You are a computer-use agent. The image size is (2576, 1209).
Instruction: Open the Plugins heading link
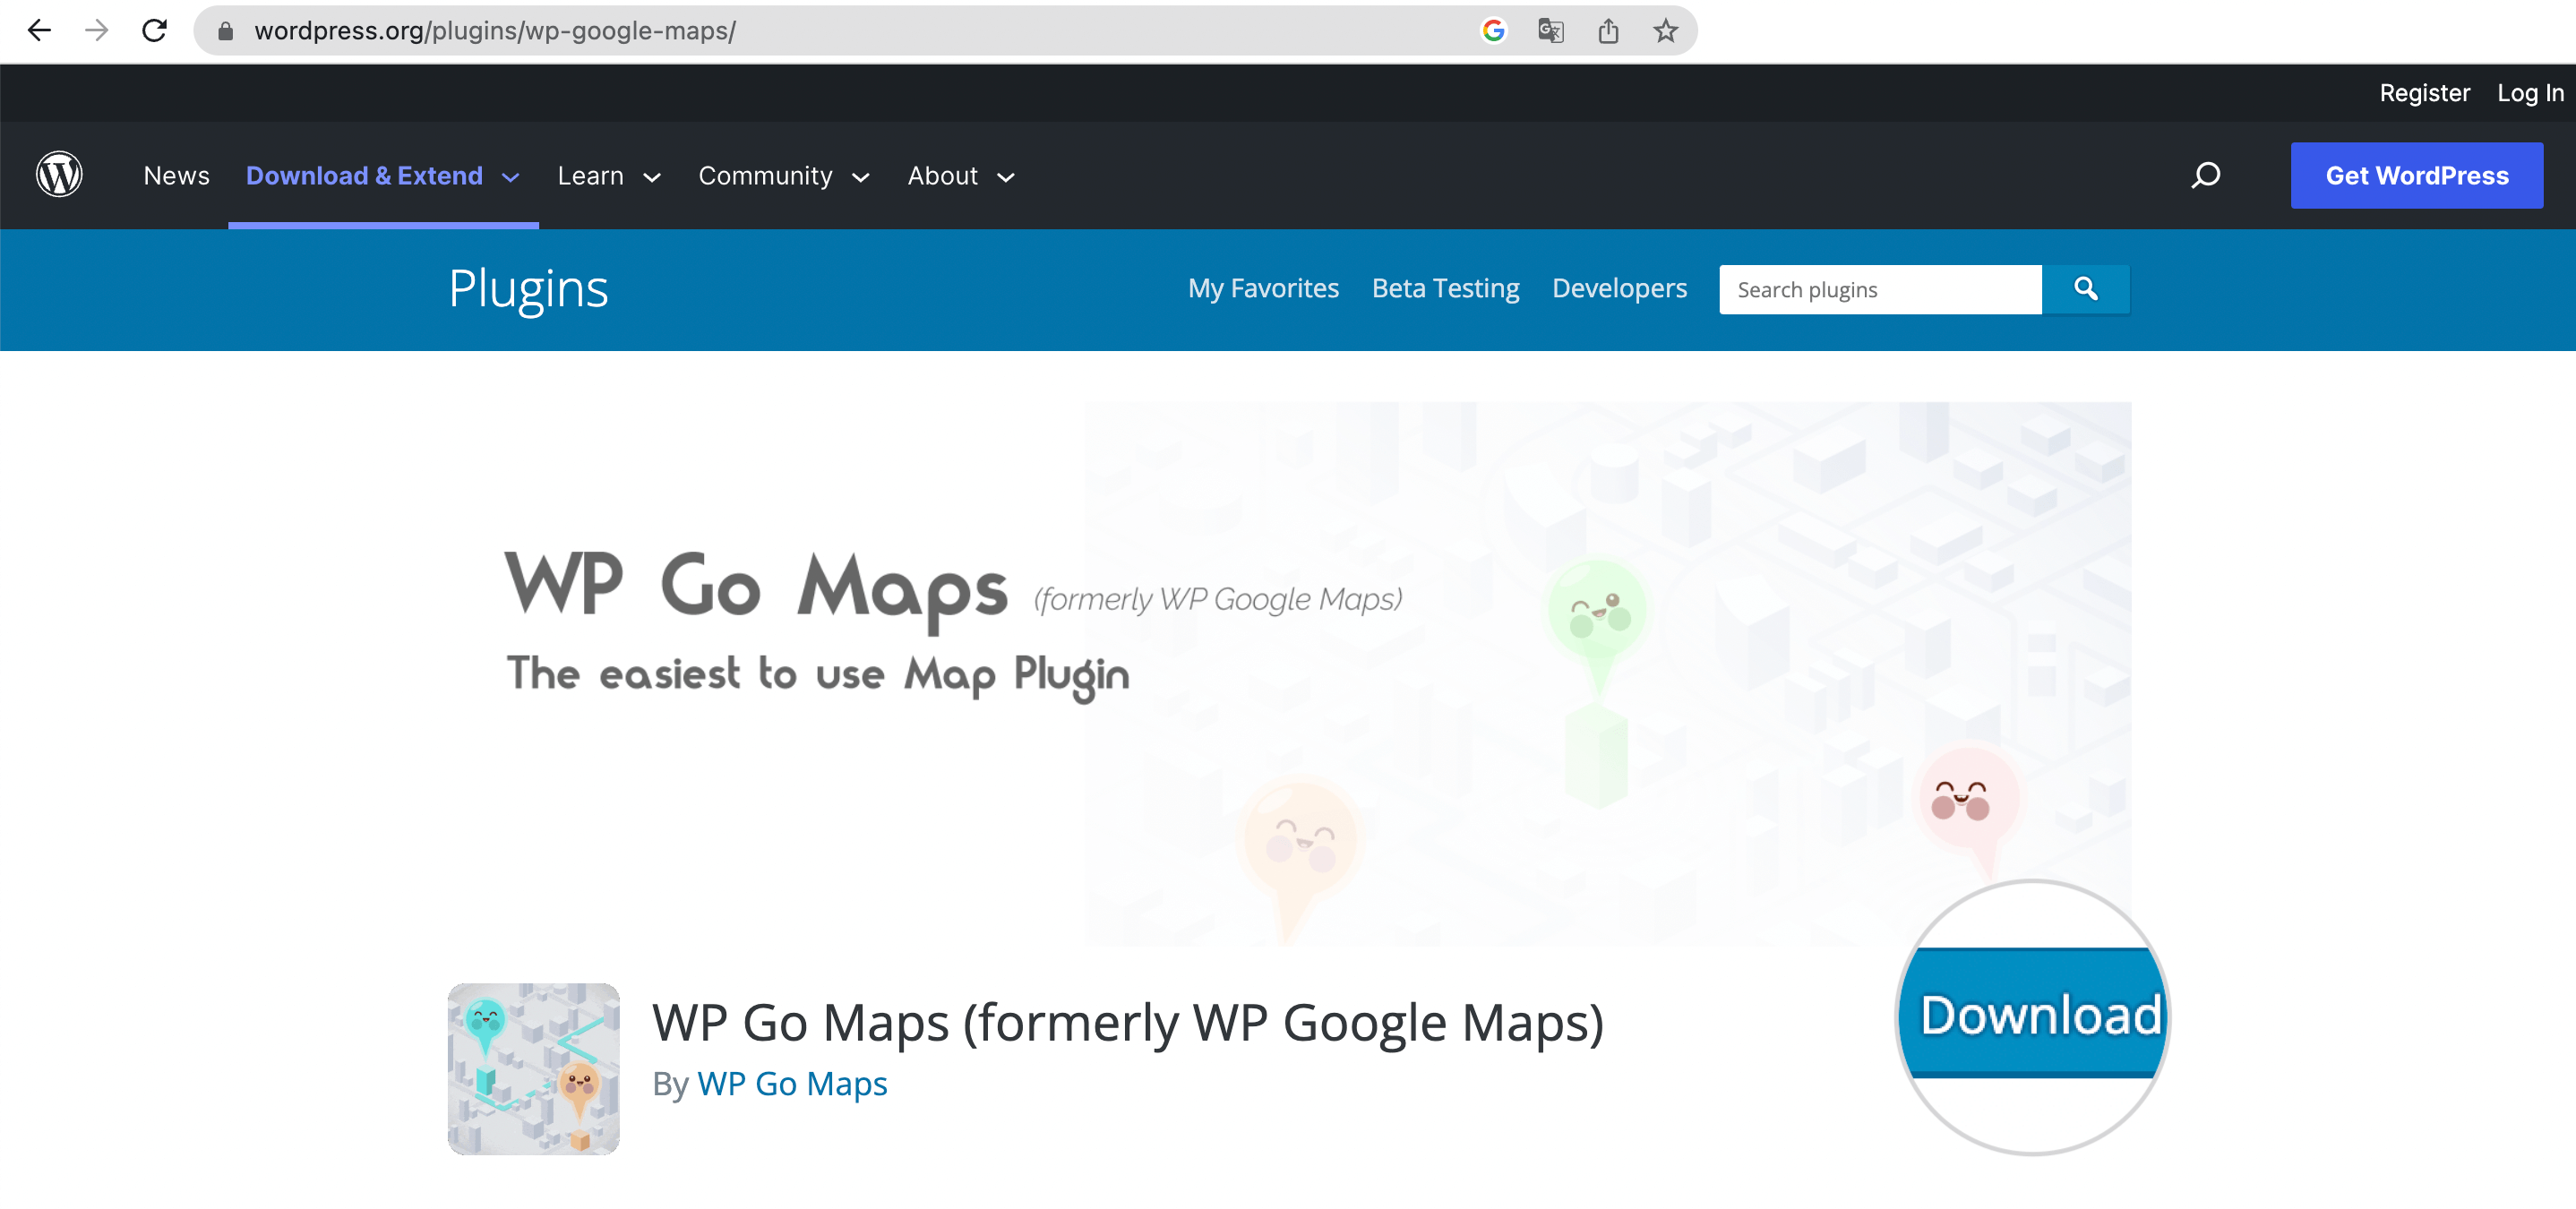click(x=528, y=289)
